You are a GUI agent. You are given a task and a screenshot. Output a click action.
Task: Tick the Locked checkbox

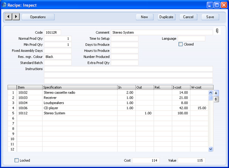[16, 160]
